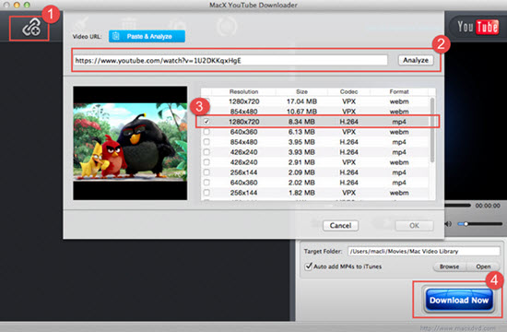This screenshot has height=332, width=507.
Task: Click the OK button
Action: [414, 226]
